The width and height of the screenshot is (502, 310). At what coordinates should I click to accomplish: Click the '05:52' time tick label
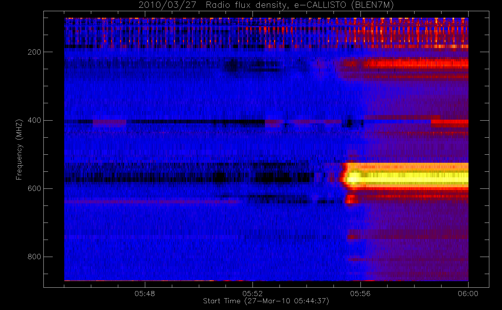[x=253, y=294]
